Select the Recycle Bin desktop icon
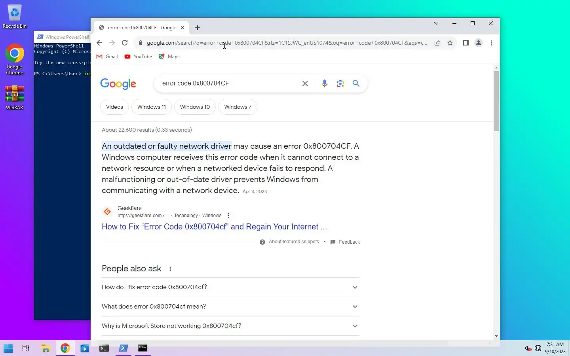 15,17
